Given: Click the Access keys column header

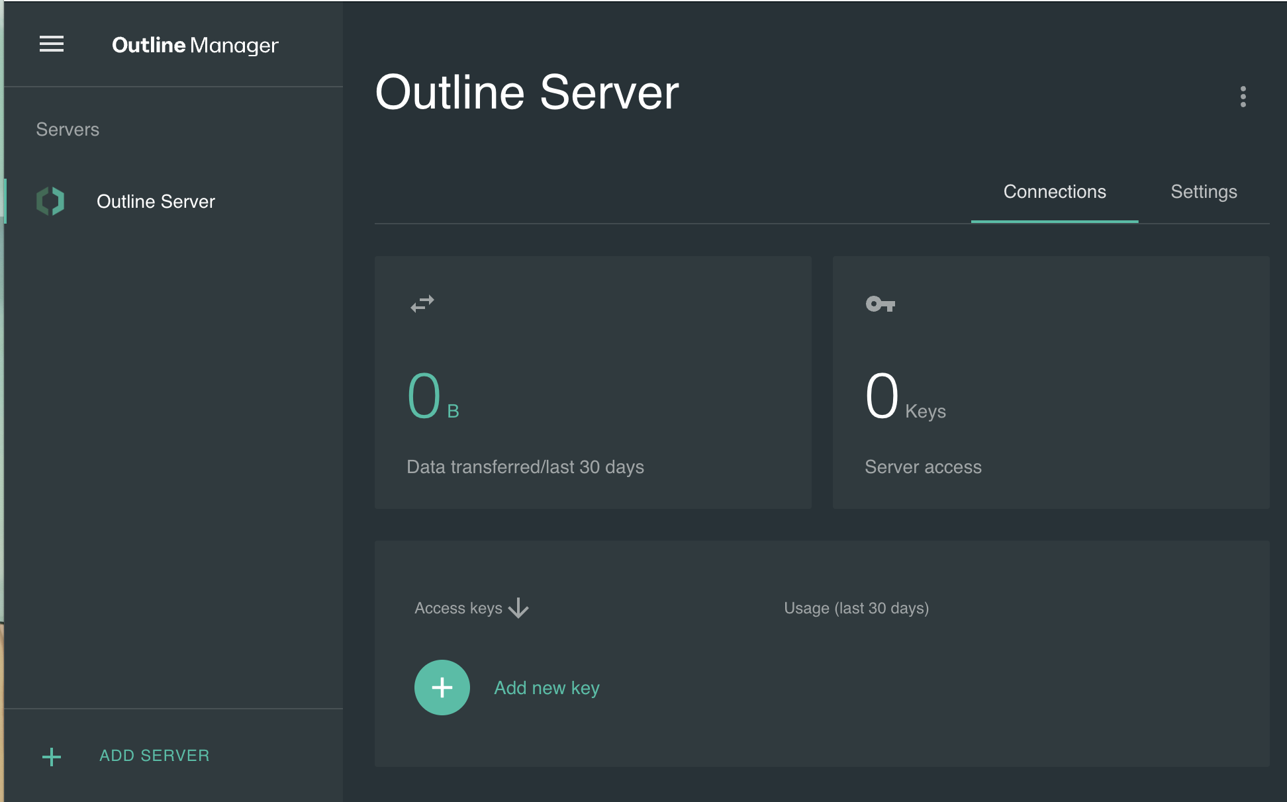Looking at the screenshot, I should click(x=458, y=608).
